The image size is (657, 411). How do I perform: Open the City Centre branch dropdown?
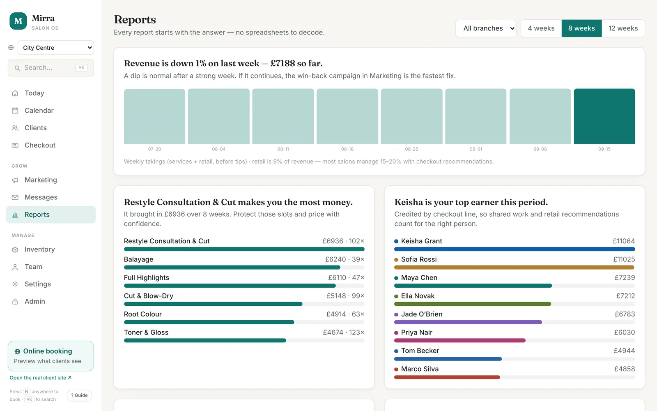[x=55, y=48]
